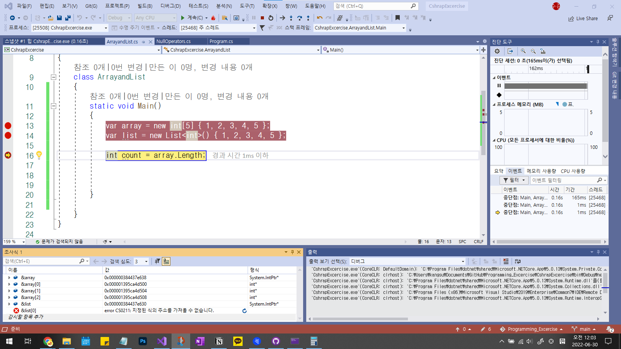Click the Filter (필터) button in events
621x349 pixels.
(514, 180)
